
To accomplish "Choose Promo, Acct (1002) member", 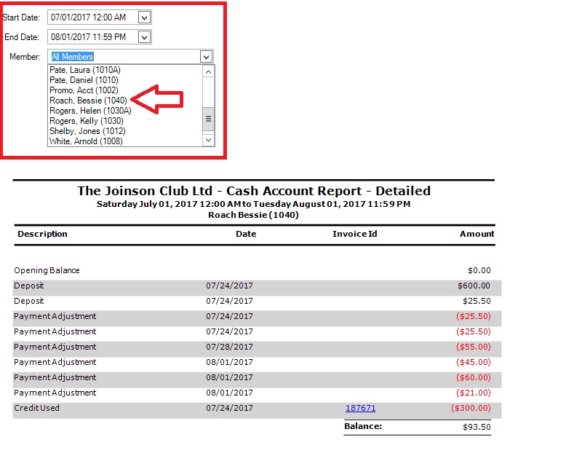I will click(x=84, y=90).
